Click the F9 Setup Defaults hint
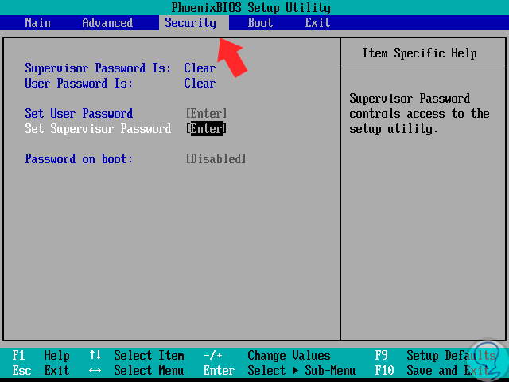509x382 pixels. pyautogui.click(x=436, y=356)
